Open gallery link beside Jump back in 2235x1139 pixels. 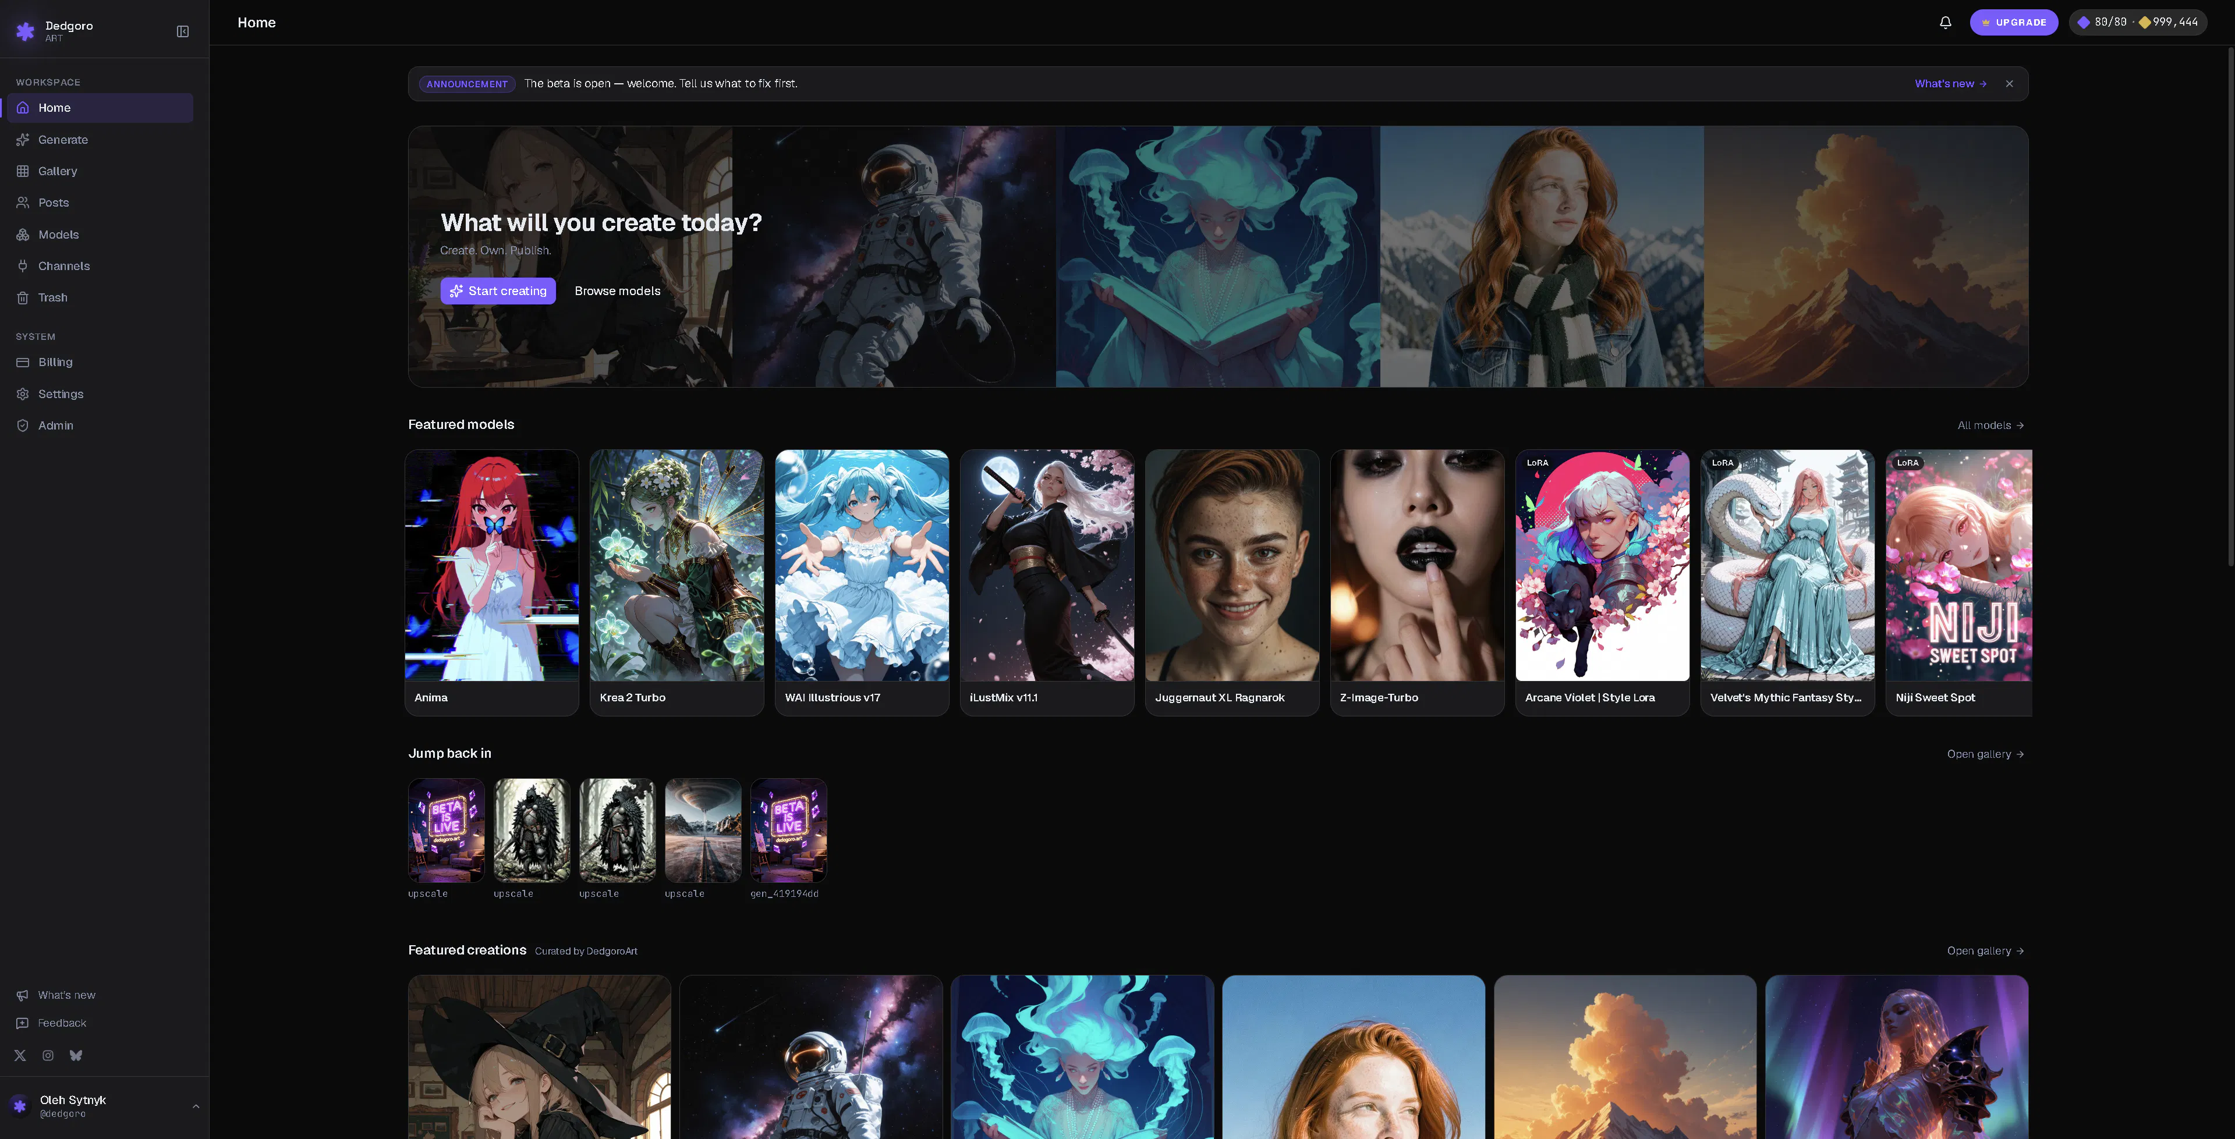click(1985, 754)
